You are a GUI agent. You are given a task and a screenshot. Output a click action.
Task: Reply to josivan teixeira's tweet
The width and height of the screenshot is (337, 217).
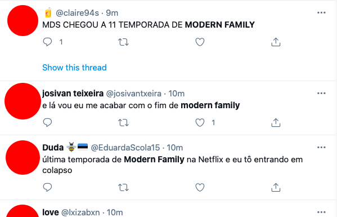tap(47, 122)
